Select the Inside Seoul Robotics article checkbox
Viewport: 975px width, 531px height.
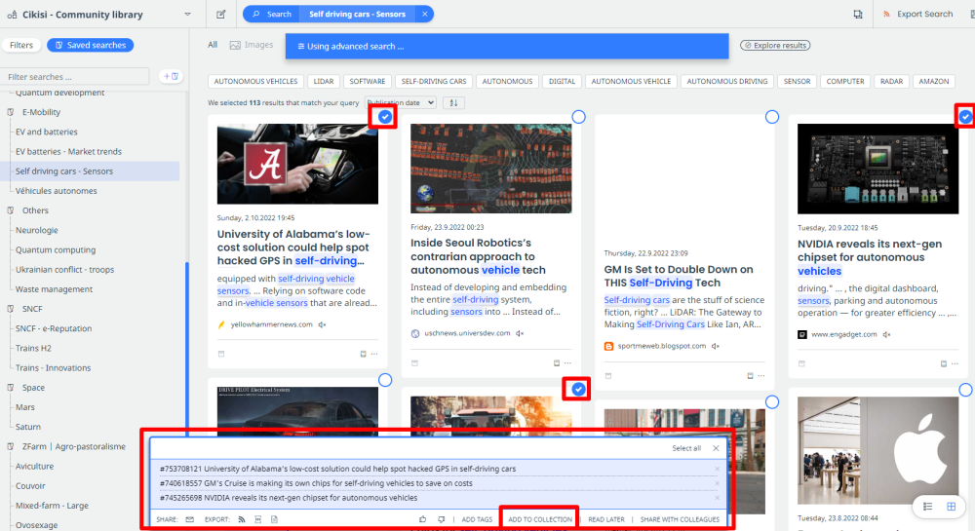tap(578, 117)
